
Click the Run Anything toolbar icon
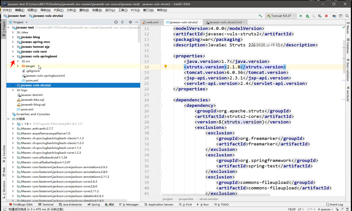pos(341,16)
